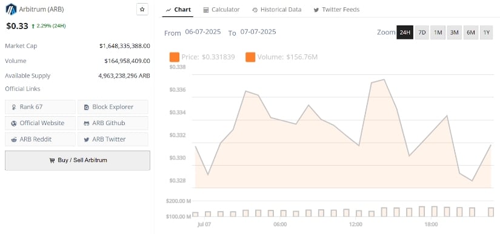500x234 pixels.
Task: Click the 18:00 time axis label
Action: (431, 224)
